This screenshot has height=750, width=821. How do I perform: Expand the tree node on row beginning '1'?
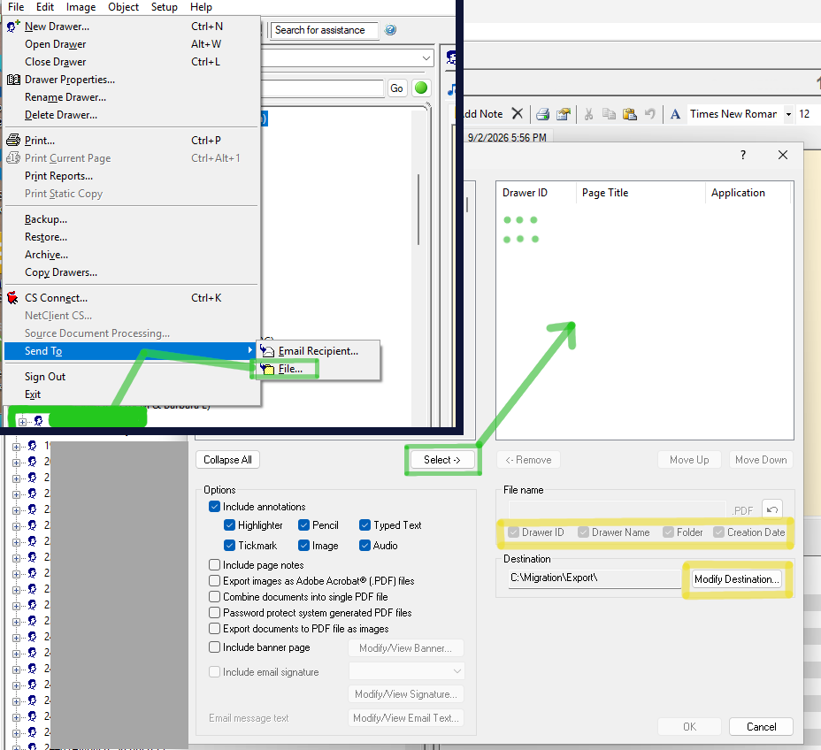pos(16,447)
